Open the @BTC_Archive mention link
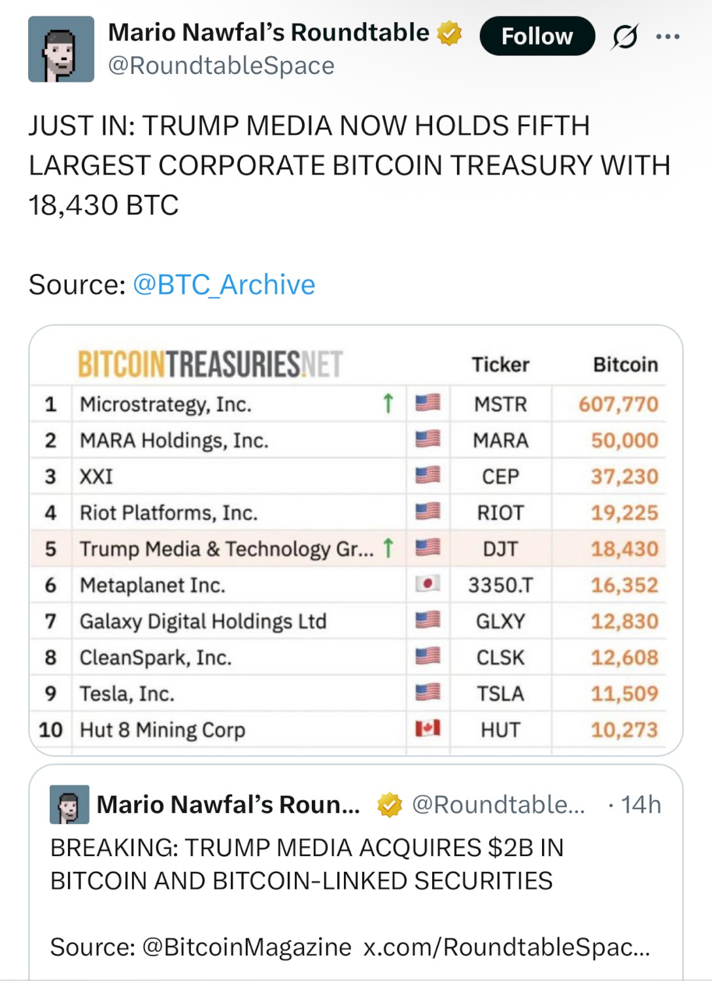 pos(224,284)
